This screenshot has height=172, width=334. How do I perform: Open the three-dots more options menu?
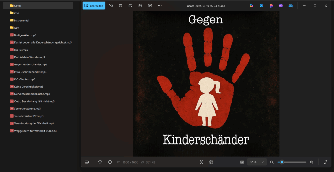tap(160, 6)
